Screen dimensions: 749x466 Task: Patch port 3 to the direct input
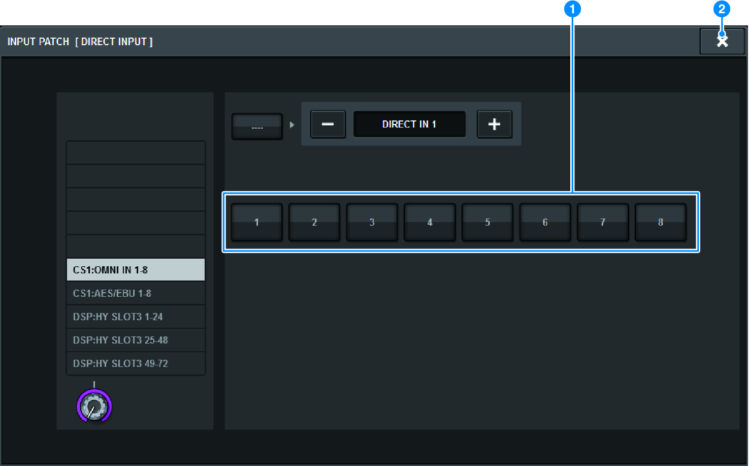tap(372, 222)
